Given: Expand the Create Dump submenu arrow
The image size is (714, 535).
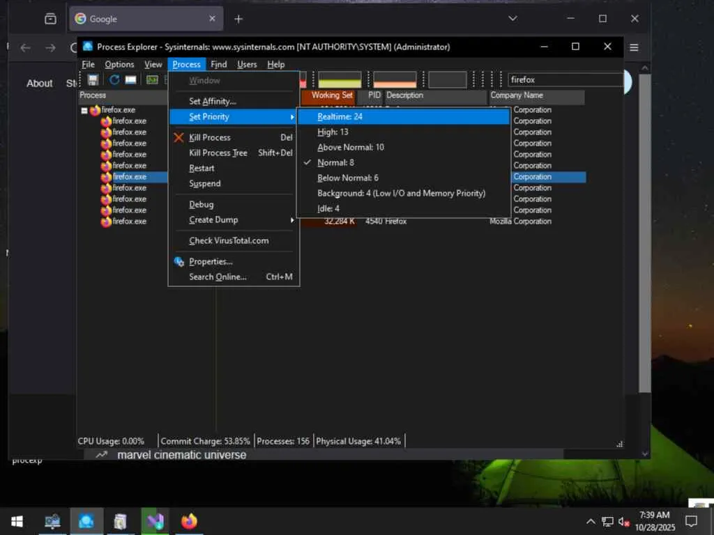Looking at the screenshot, I should coord(292,220).
